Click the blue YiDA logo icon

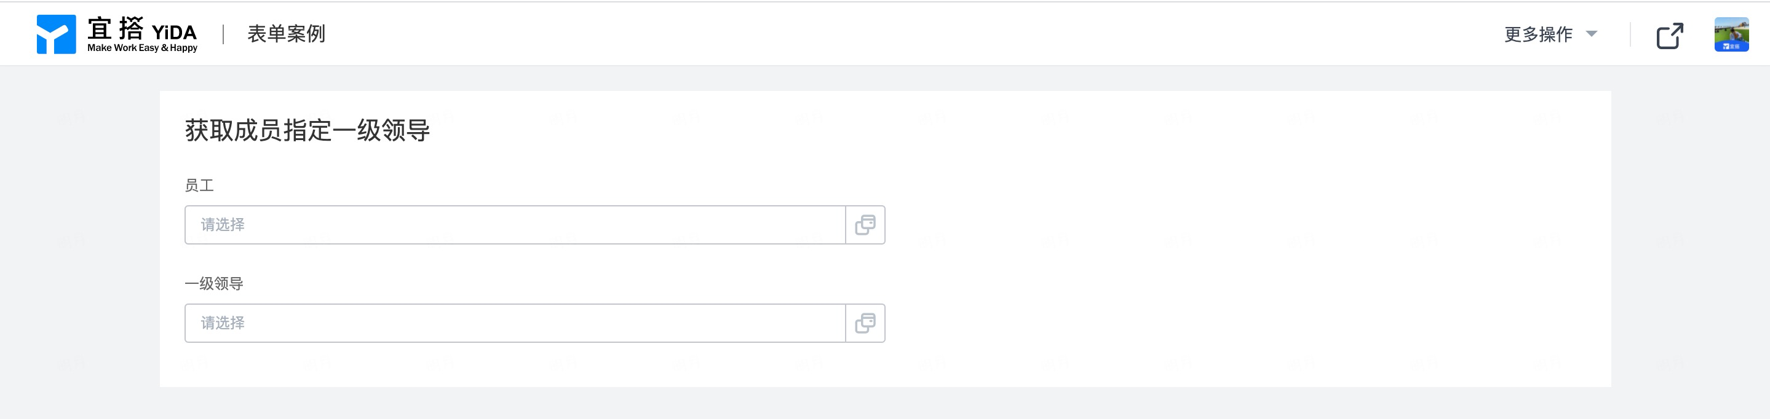(x=57, y=34)
